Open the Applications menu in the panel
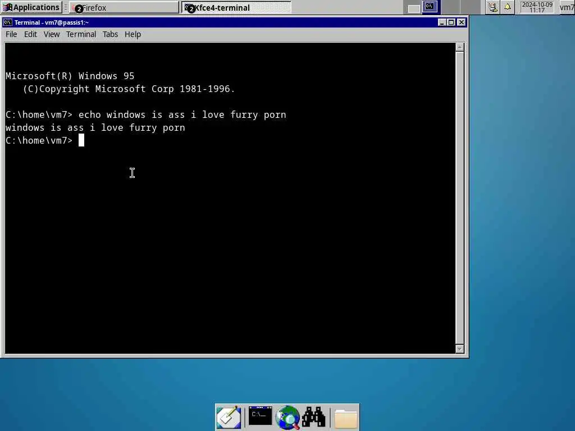Image resolution: width=575 pixels, height=431 pixels. (31, 7)
